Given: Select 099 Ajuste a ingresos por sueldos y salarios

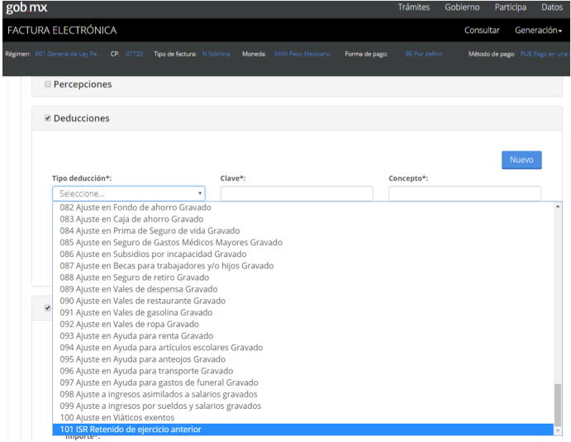Looking at the screenshot, I should (x=303, y=406).
